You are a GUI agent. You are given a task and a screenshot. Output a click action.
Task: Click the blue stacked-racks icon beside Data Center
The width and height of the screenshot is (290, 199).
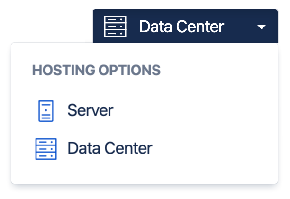point(46,149)
